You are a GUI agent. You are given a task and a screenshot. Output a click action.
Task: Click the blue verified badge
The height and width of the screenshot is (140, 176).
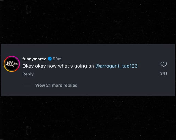click(50, 59)
